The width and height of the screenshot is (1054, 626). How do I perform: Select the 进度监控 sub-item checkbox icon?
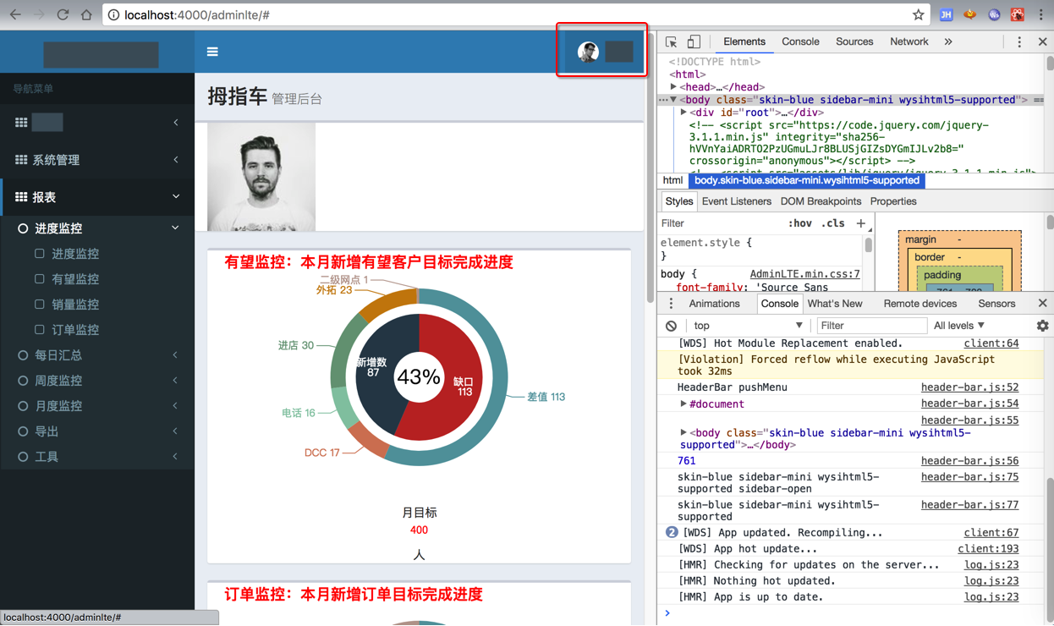coord(39,254)
